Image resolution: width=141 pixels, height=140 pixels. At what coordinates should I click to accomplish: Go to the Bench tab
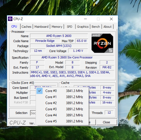96,27
